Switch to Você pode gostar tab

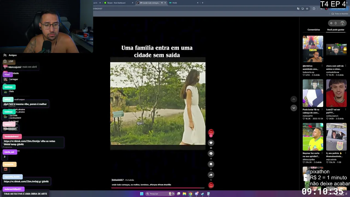click(x=336, y=30)
